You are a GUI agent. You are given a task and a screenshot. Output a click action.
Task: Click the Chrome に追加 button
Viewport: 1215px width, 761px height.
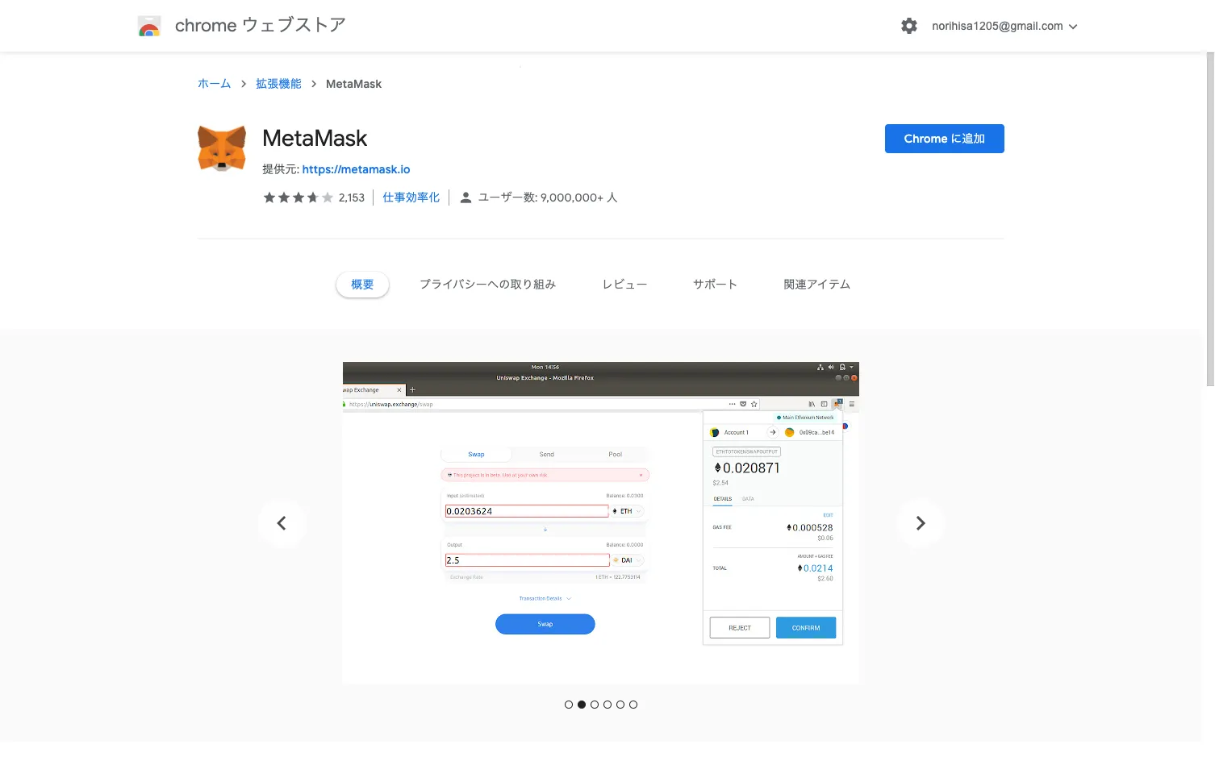pyautogui.click(x=944, y=138)
